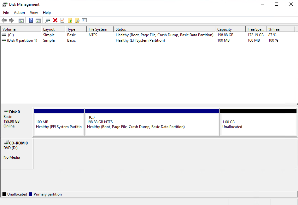The image size is (298, 205).
Task: Click the Properties checkmark page icon
Action: [x=62, y=20]
